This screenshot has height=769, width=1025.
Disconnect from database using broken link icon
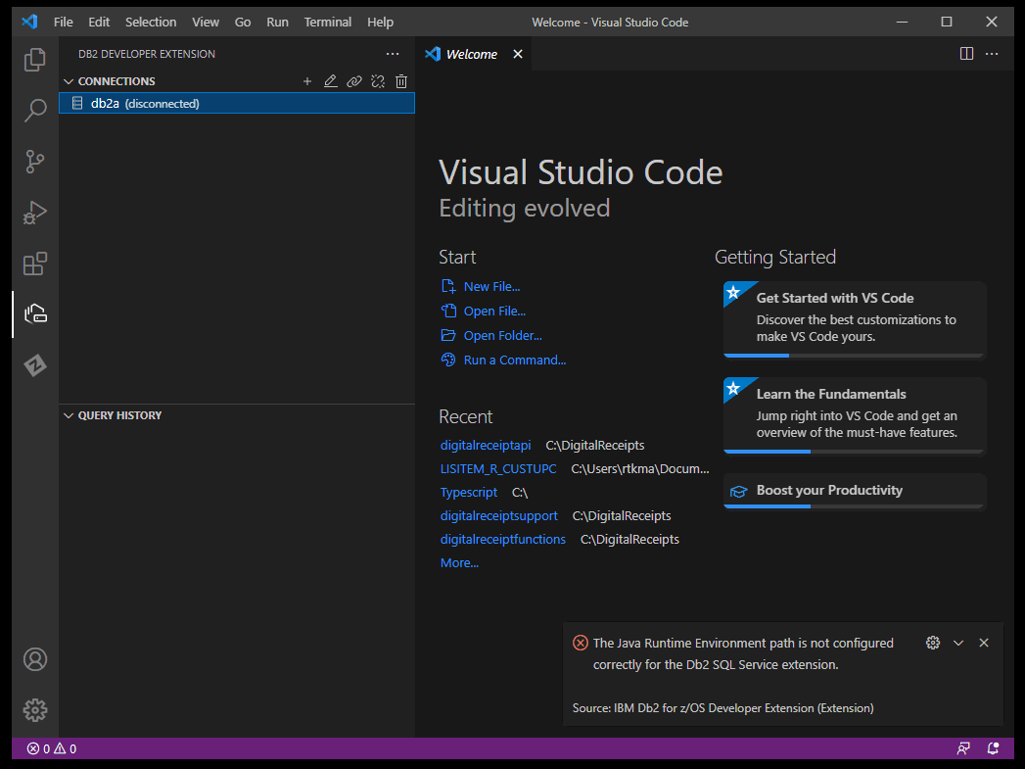point(378,81)
